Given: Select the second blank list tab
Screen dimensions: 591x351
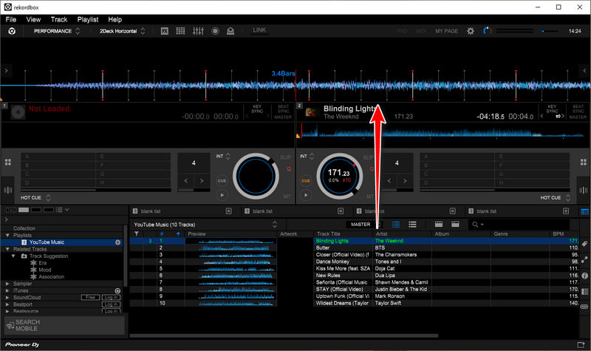Looking at the screenshot, I should coord(294,211).
